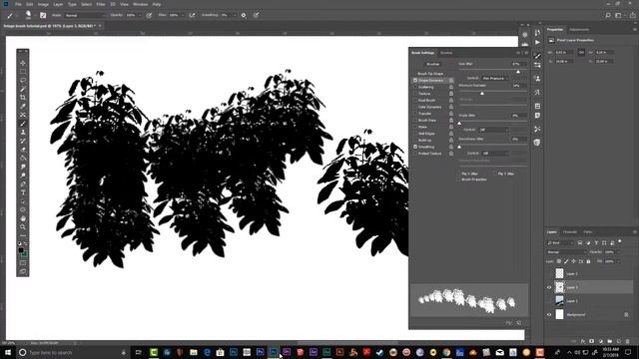Click the create new layer icon
Image resolution: width=639 pixels, height=359 pixels.
(x=619, y=341)
